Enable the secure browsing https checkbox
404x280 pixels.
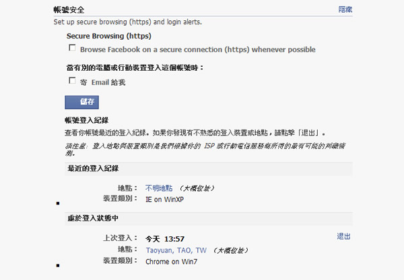click(72, 48)
